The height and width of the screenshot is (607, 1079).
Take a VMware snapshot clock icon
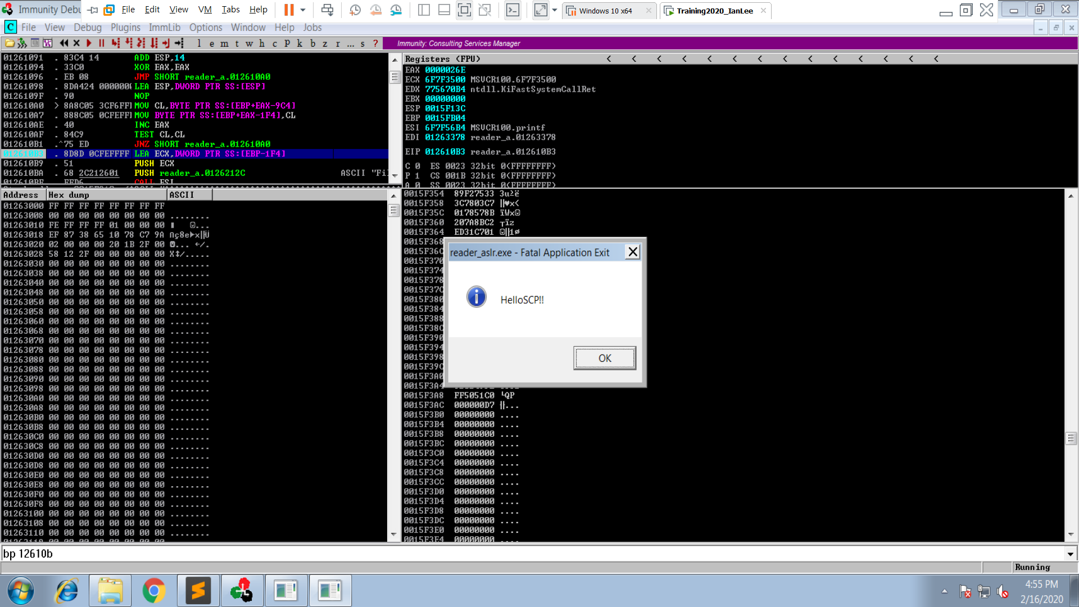coord(355,10)
